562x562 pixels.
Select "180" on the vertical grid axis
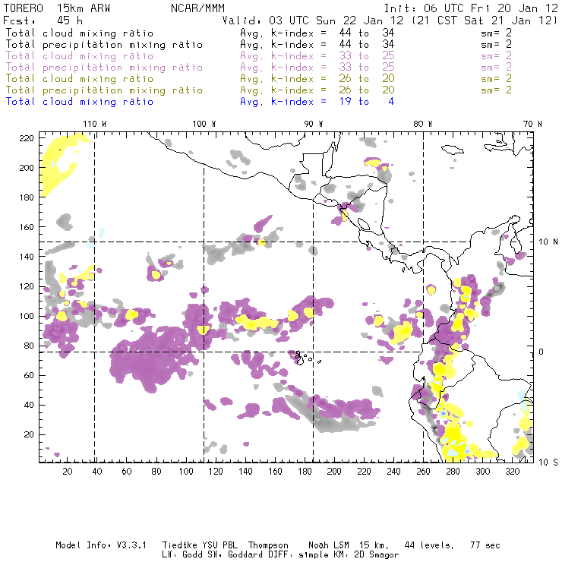click(27, 197)
